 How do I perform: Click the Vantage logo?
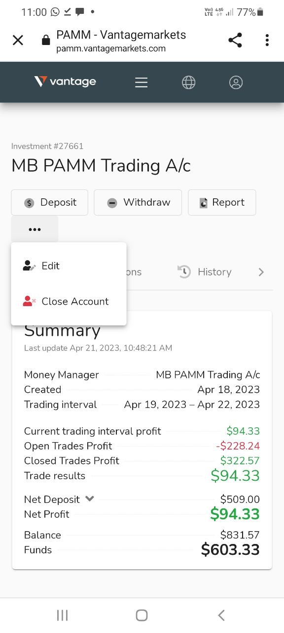pyautogui.click(x=65, y=82)
